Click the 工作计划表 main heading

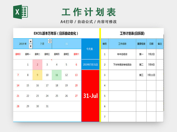coord(89,12)
